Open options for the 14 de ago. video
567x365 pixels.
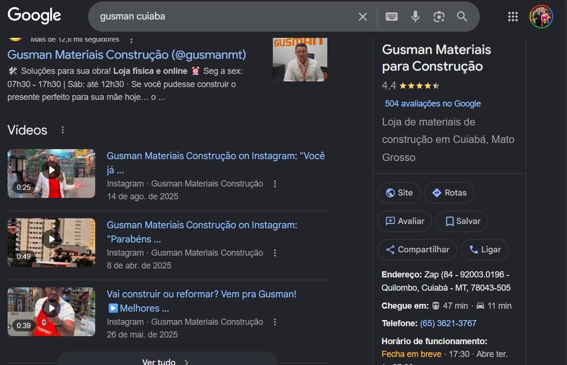[x=275, y=184]
